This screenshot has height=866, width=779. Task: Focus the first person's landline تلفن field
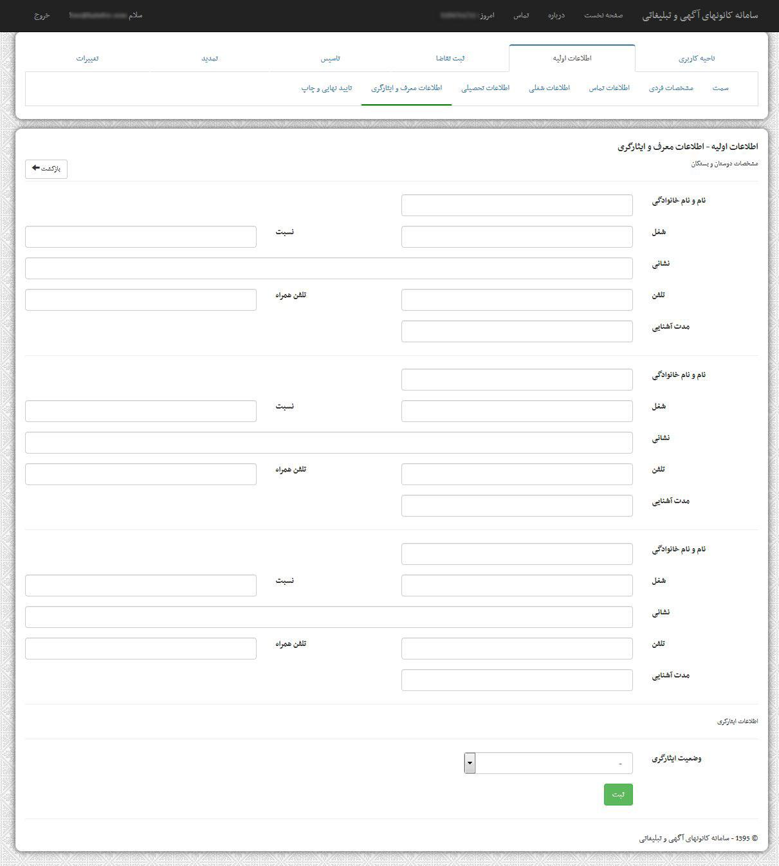point(517,300)
